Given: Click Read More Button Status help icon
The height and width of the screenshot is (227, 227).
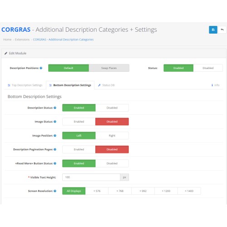Looking at the screenshot, I should tap(55, 163).
